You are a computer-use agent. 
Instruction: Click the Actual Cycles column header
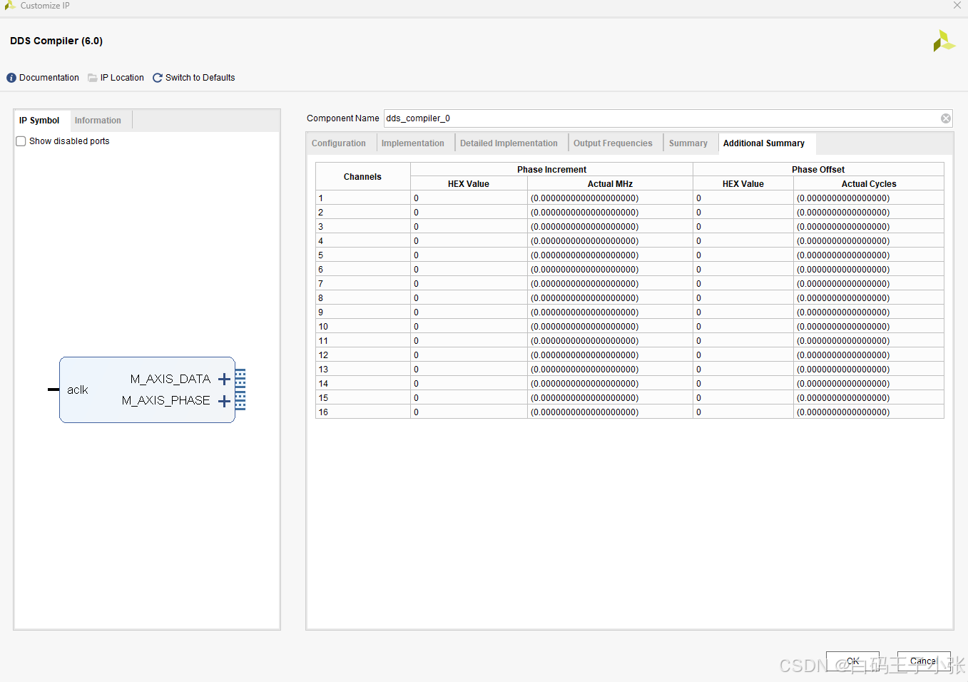click(x=869, y=184)
